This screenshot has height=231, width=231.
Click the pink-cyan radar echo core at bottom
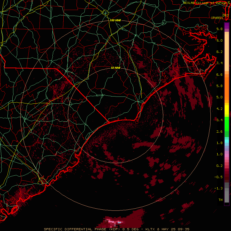point(115,222)
